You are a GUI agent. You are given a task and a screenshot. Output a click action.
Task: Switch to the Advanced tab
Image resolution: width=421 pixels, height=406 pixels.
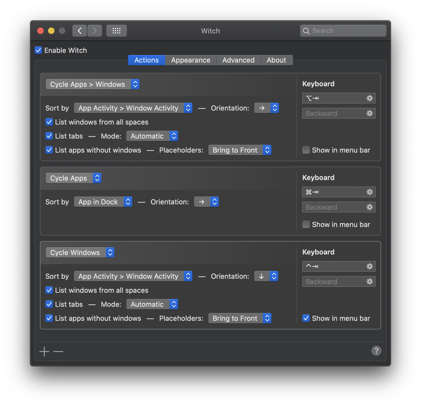point(239,60)
